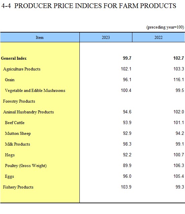
Task: Click the Fishery Products label
Action: [x=18, y=187]
